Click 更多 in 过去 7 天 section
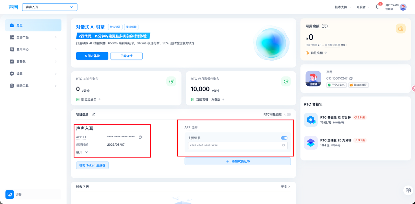 pyautogui.click(x=286, y=187)
